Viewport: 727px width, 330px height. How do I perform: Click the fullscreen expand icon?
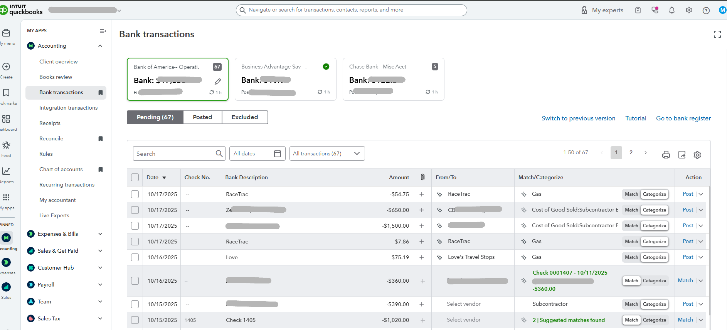coord(717,34)
